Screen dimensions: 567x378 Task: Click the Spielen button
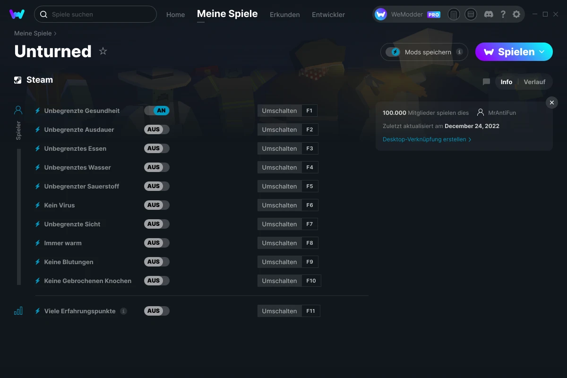(514, 52)
